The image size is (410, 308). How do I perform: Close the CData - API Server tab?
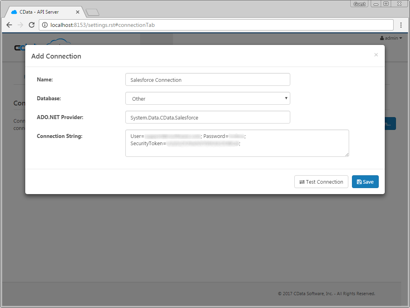tap(78, 12)
